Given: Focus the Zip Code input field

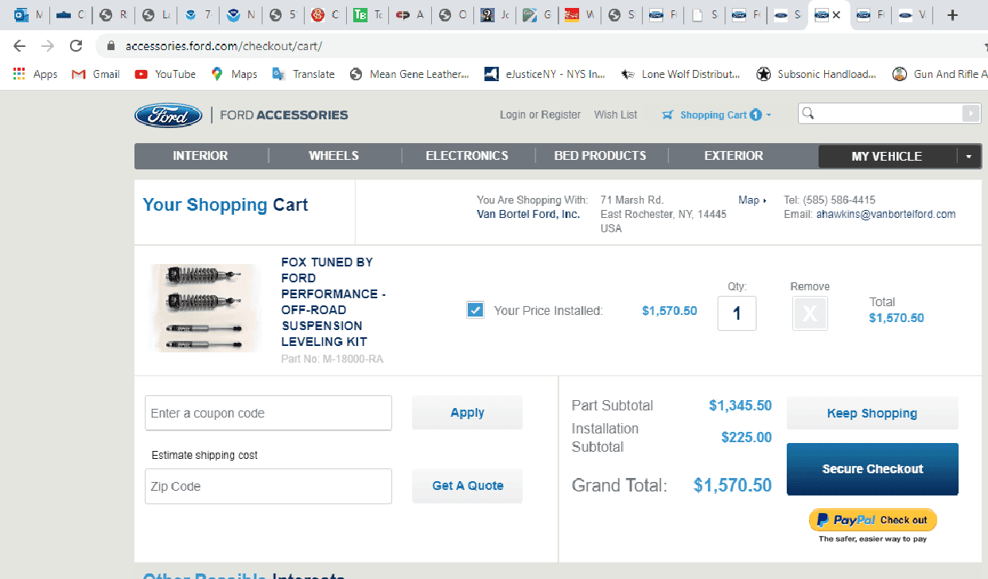Looking at the screenshot, I should pyautogui.click(x=268, y=486).
